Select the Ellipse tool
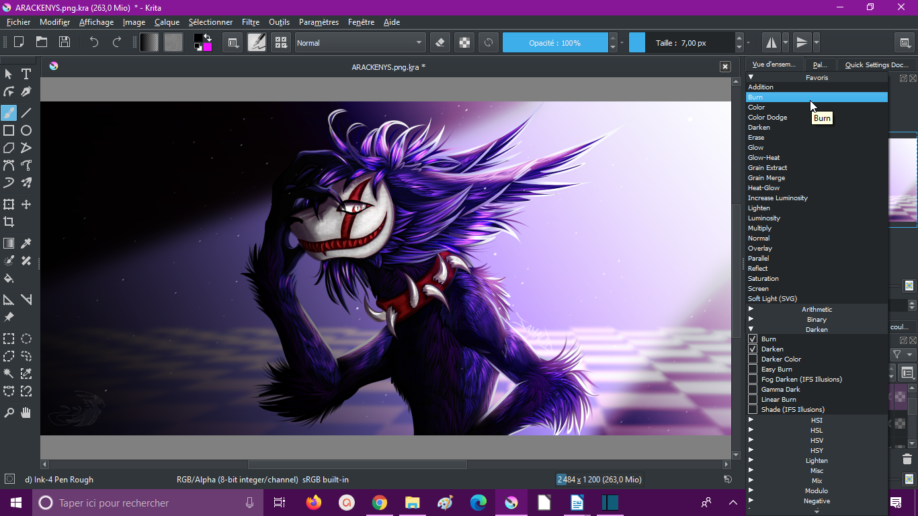 (x=26, y=130)
